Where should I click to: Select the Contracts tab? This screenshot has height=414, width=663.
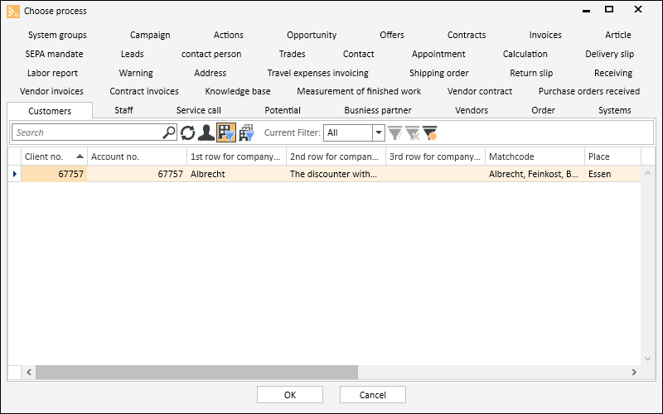click(x=467, y=35)
